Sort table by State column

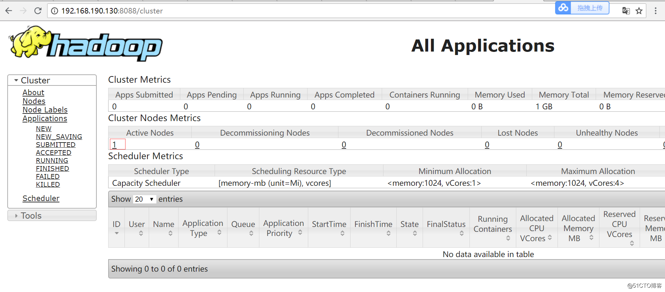point(409,228)
